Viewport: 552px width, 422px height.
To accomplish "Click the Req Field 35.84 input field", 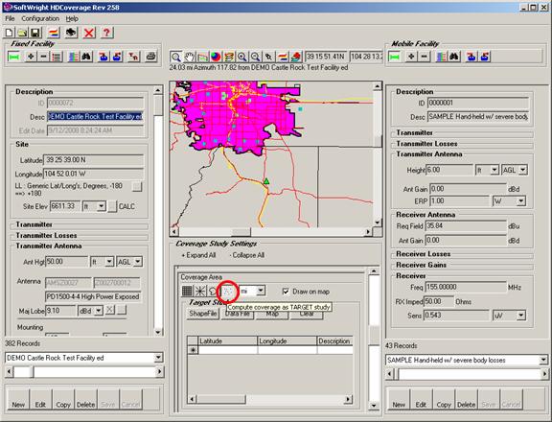I will click(466, 225).
